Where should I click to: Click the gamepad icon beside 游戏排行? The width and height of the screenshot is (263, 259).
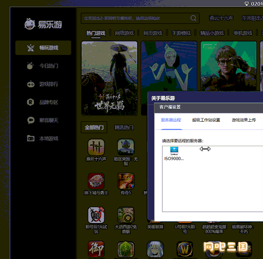coord(30,84)
